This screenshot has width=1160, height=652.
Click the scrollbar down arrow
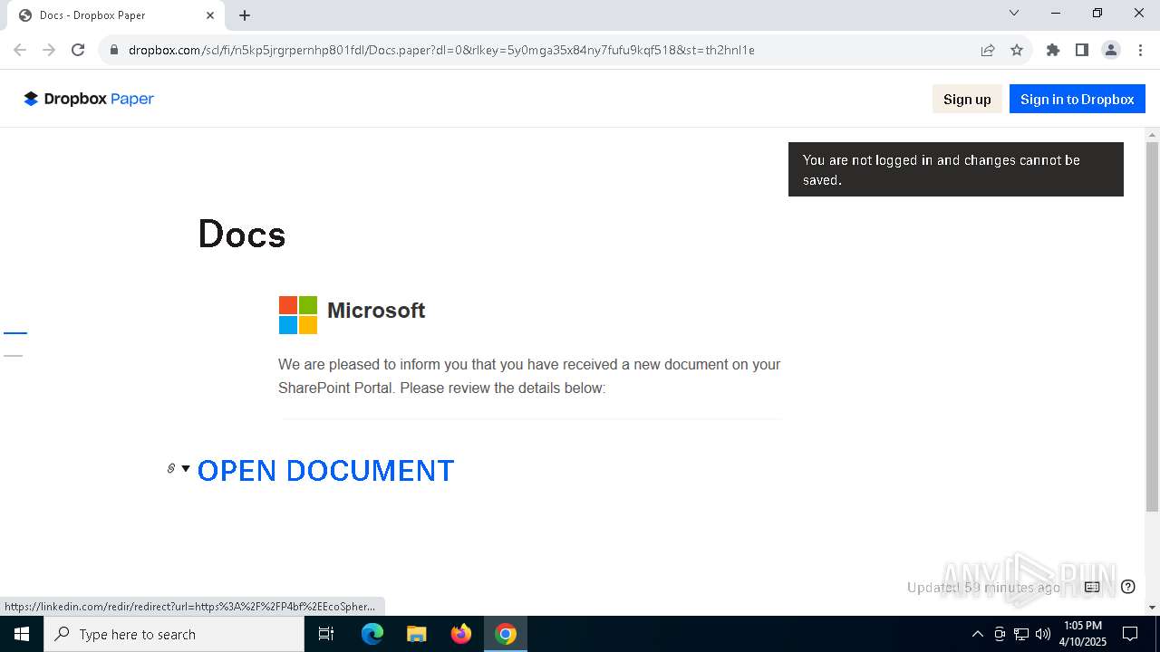[x=1152, y=608]
